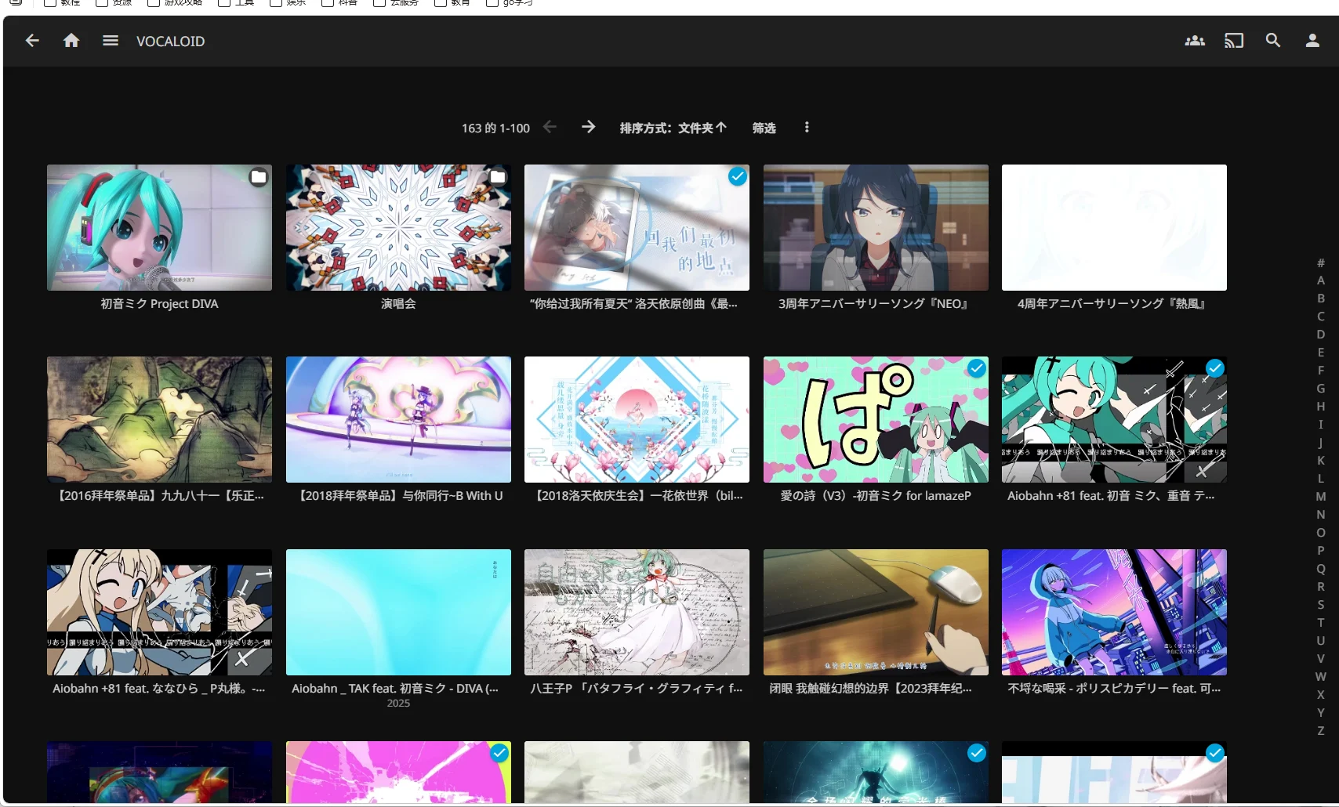Open the 筛选 filter options

tap(764, 128)
